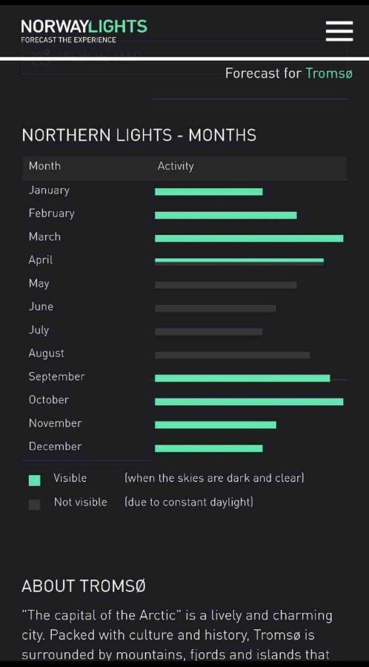Image resolution: width=369 pixels, height=667 pixels.
Task: Select the February month label
Action: (51, 213)
